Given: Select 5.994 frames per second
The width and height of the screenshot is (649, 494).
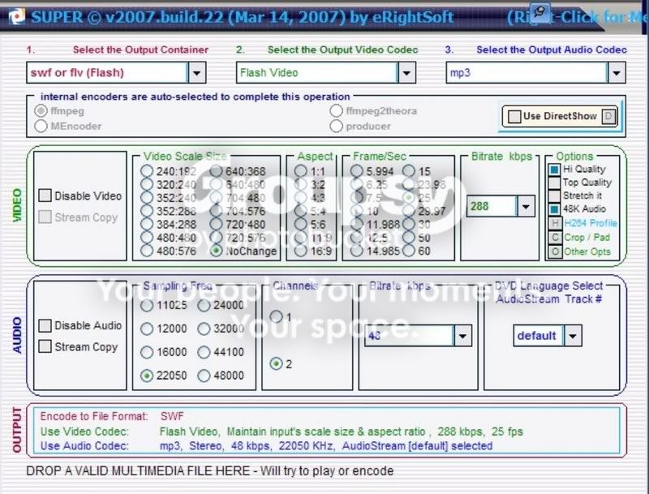Looking at the screenshot, I should coord(357,171).
